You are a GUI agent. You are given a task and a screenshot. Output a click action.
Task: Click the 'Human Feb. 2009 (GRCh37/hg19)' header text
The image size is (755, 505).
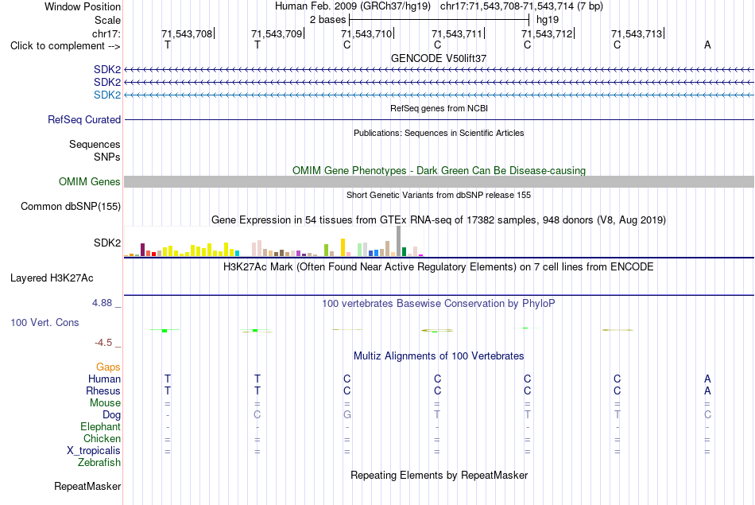tap(353, 6)
